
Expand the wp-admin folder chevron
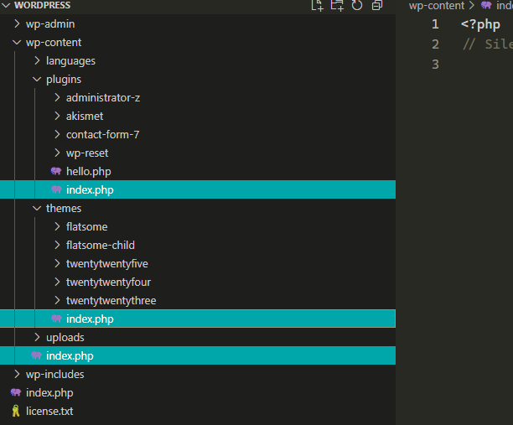(x=17, y=23)
